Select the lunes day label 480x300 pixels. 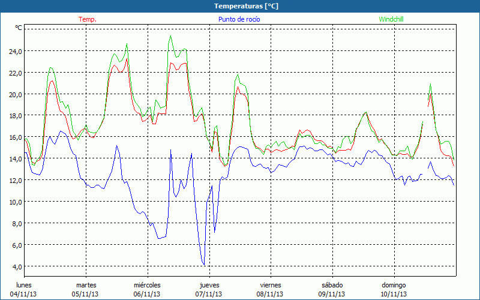click(24, 285)
